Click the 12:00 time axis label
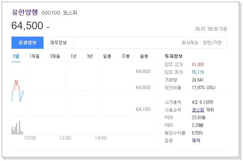The image size is (243, 161). (x=65, y=138)
